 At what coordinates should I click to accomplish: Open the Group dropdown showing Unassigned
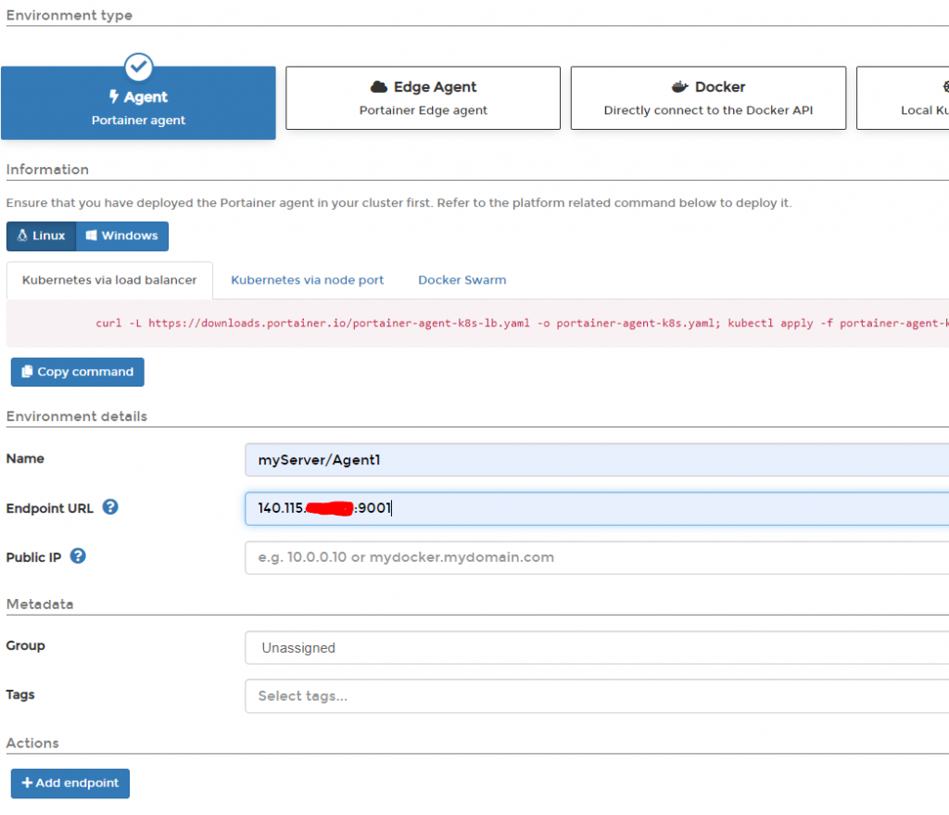597,648
